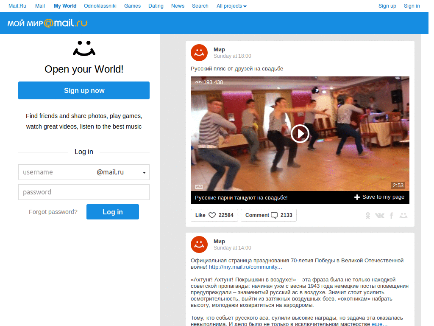Click Sign in link at top right
434x326 pixels.
click(x=412, y=6)
